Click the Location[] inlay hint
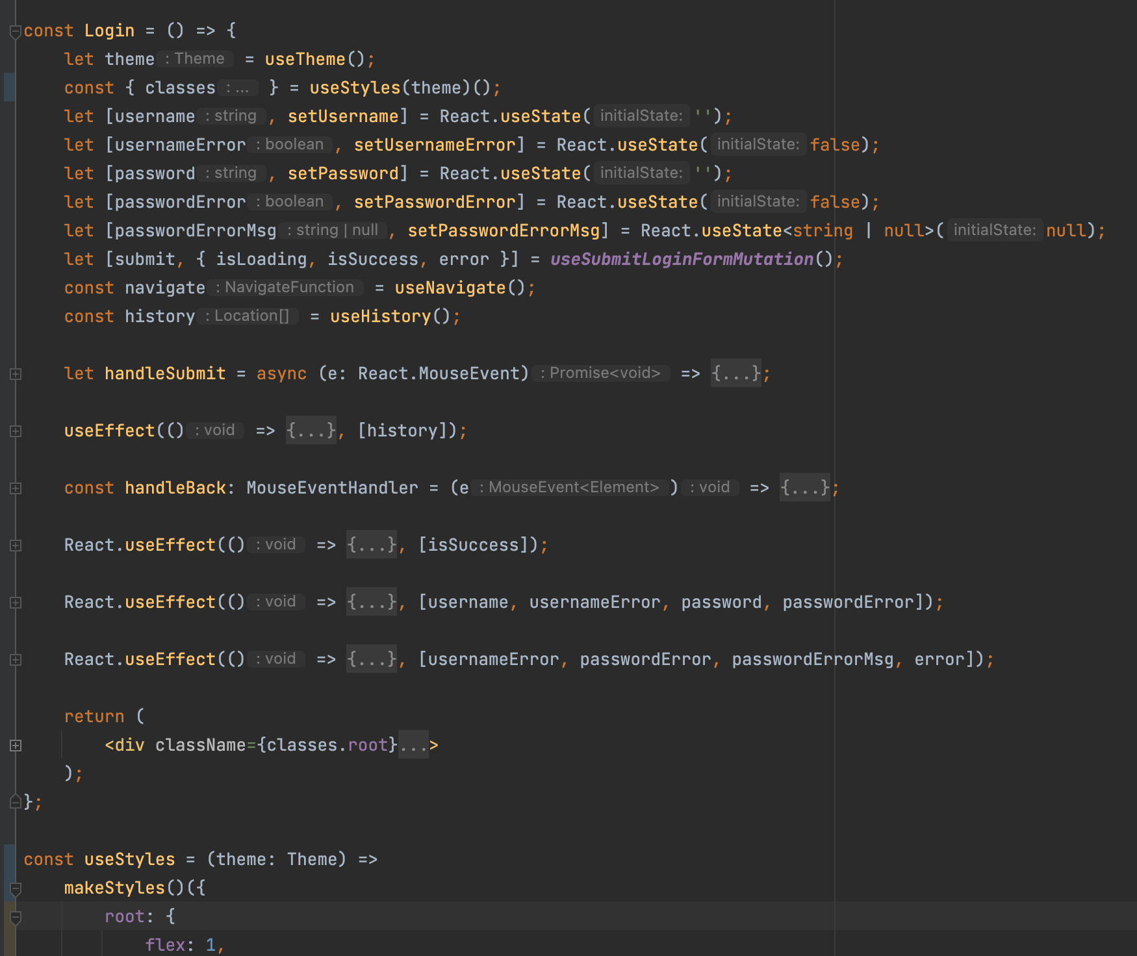Screen dimensions: 1137x956 (248, 316)
